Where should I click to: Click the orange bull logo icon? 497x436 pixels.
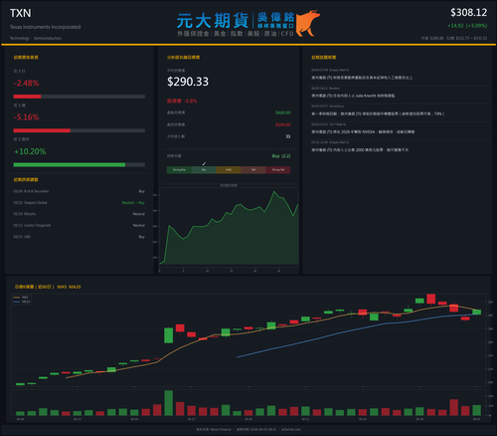click(x=308, y=23)
